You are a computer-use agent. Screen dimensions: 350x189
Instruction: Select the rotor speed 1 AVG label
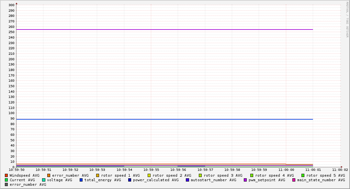120,175
